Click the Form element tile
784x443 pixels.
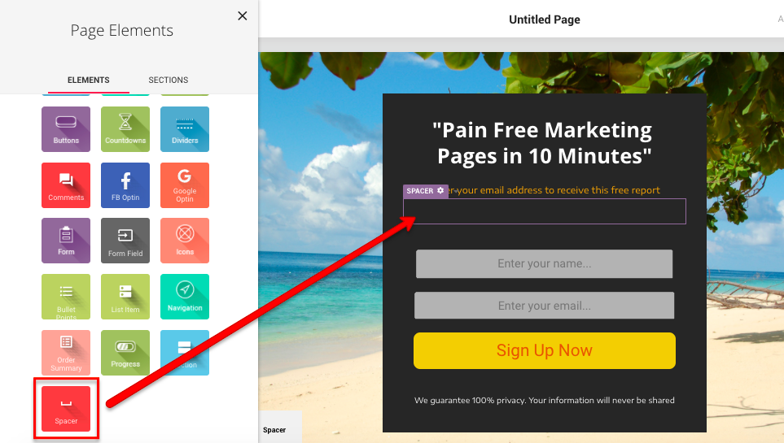(x=66, y=241)
